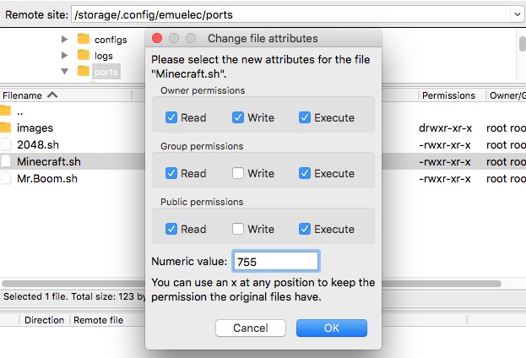The width and height of the screenshot is (526, 358).
Task: Enable Group permissions Write checkbox
Action: pos(239,173)
